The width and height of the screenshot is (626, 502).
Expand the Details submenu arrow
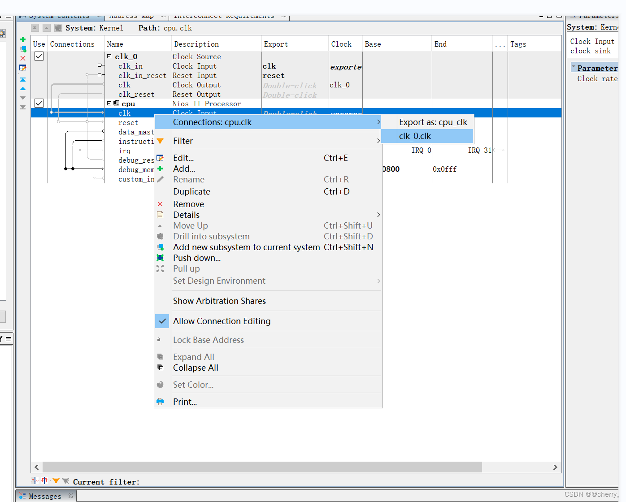click(378, 215)
